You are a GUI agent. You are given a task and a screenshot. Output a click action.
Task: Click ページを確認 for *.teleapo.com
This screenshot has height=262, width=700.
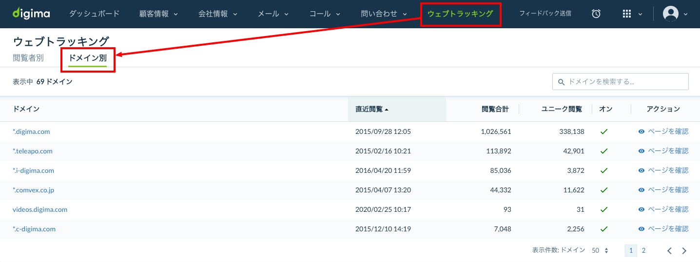click(x=668, y=151)
